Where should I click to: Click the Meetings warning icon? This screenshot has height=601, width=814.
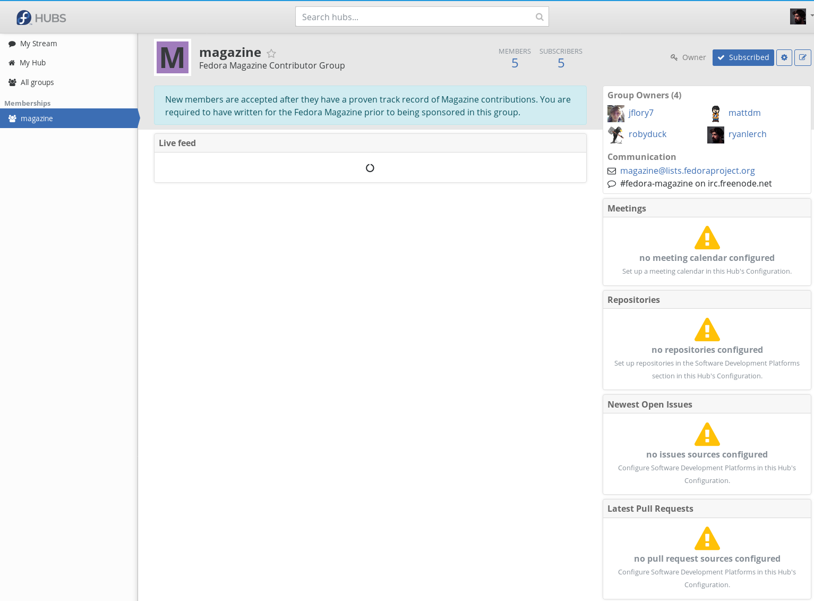pos(707,238)
